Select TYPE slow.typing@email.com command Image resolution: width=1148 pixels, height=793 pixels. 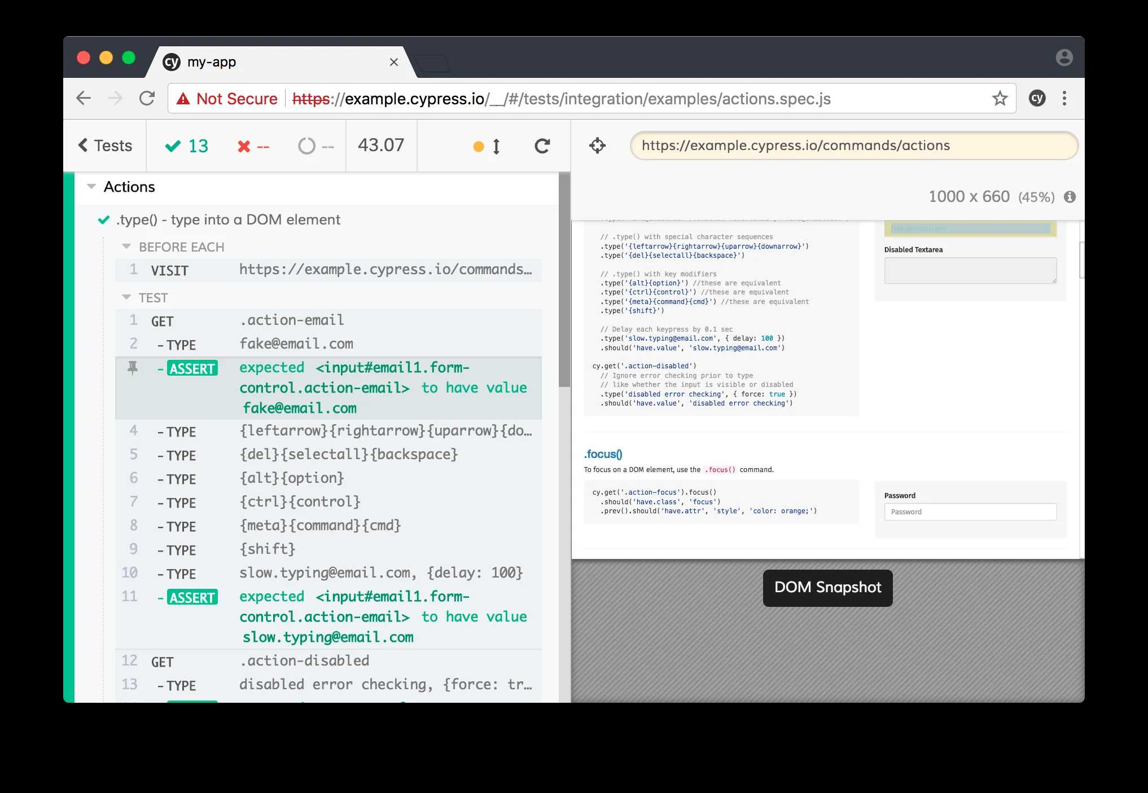point(328,574)
